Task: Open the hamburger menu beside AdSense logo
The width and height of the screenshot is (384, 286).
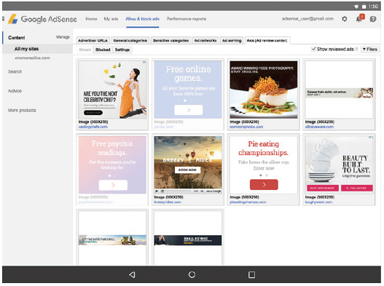Action: (x=4, y=19)
